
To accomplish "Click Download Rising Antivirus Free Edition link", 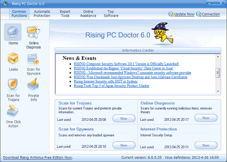I will pyautogui.click(x=37, y=158).
